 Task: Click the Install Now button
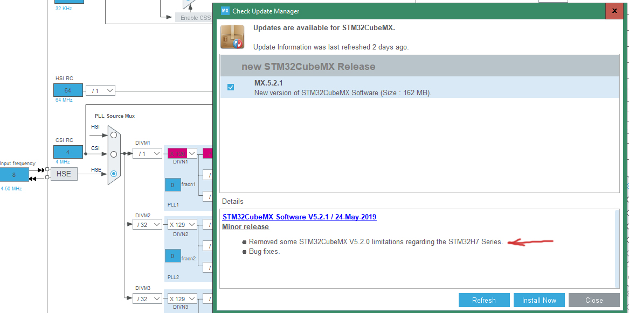pyautogui.click(x=539, y=300)
